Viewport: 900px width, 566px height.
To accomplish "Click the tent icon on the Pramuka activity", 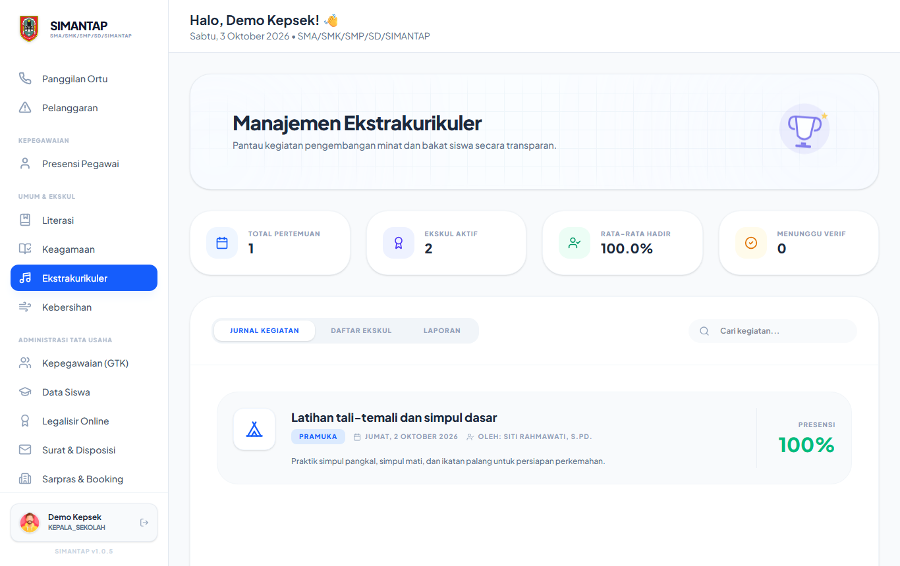I will pyautogui.click(x=254, y=430).
